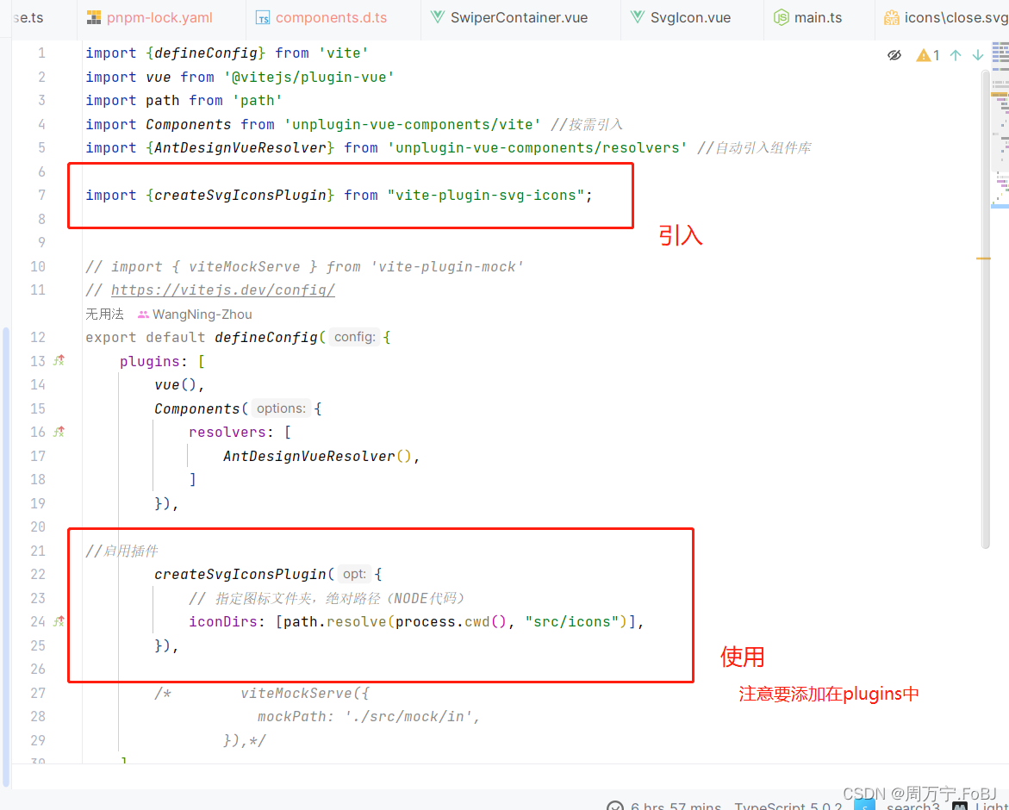Click line number 22 in gutter

pos(38,574)
